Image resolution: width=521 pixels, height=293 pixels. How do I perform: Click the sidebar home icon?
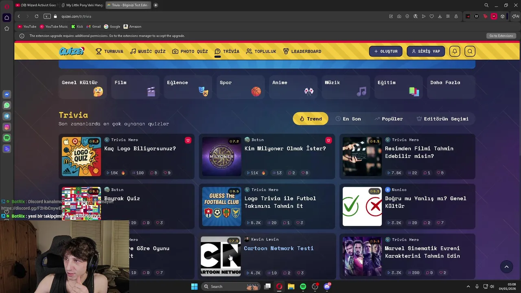(x=7, y=17)
